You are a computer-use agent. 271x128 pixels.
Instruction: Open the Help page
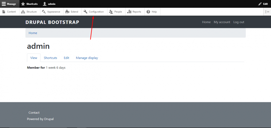152,12
